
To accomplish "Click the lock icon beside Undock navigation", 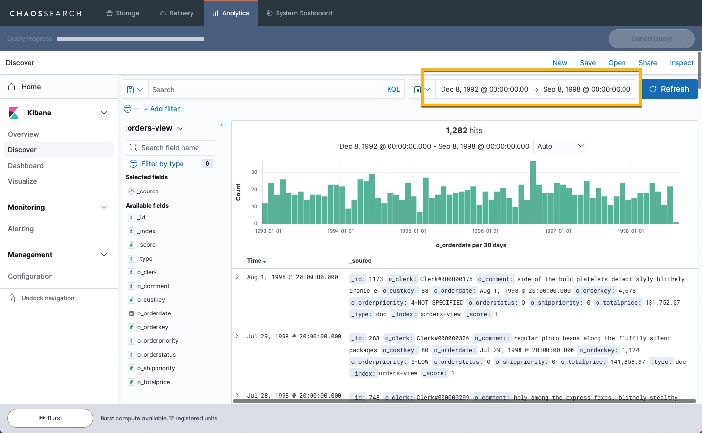I will point(12,298).
